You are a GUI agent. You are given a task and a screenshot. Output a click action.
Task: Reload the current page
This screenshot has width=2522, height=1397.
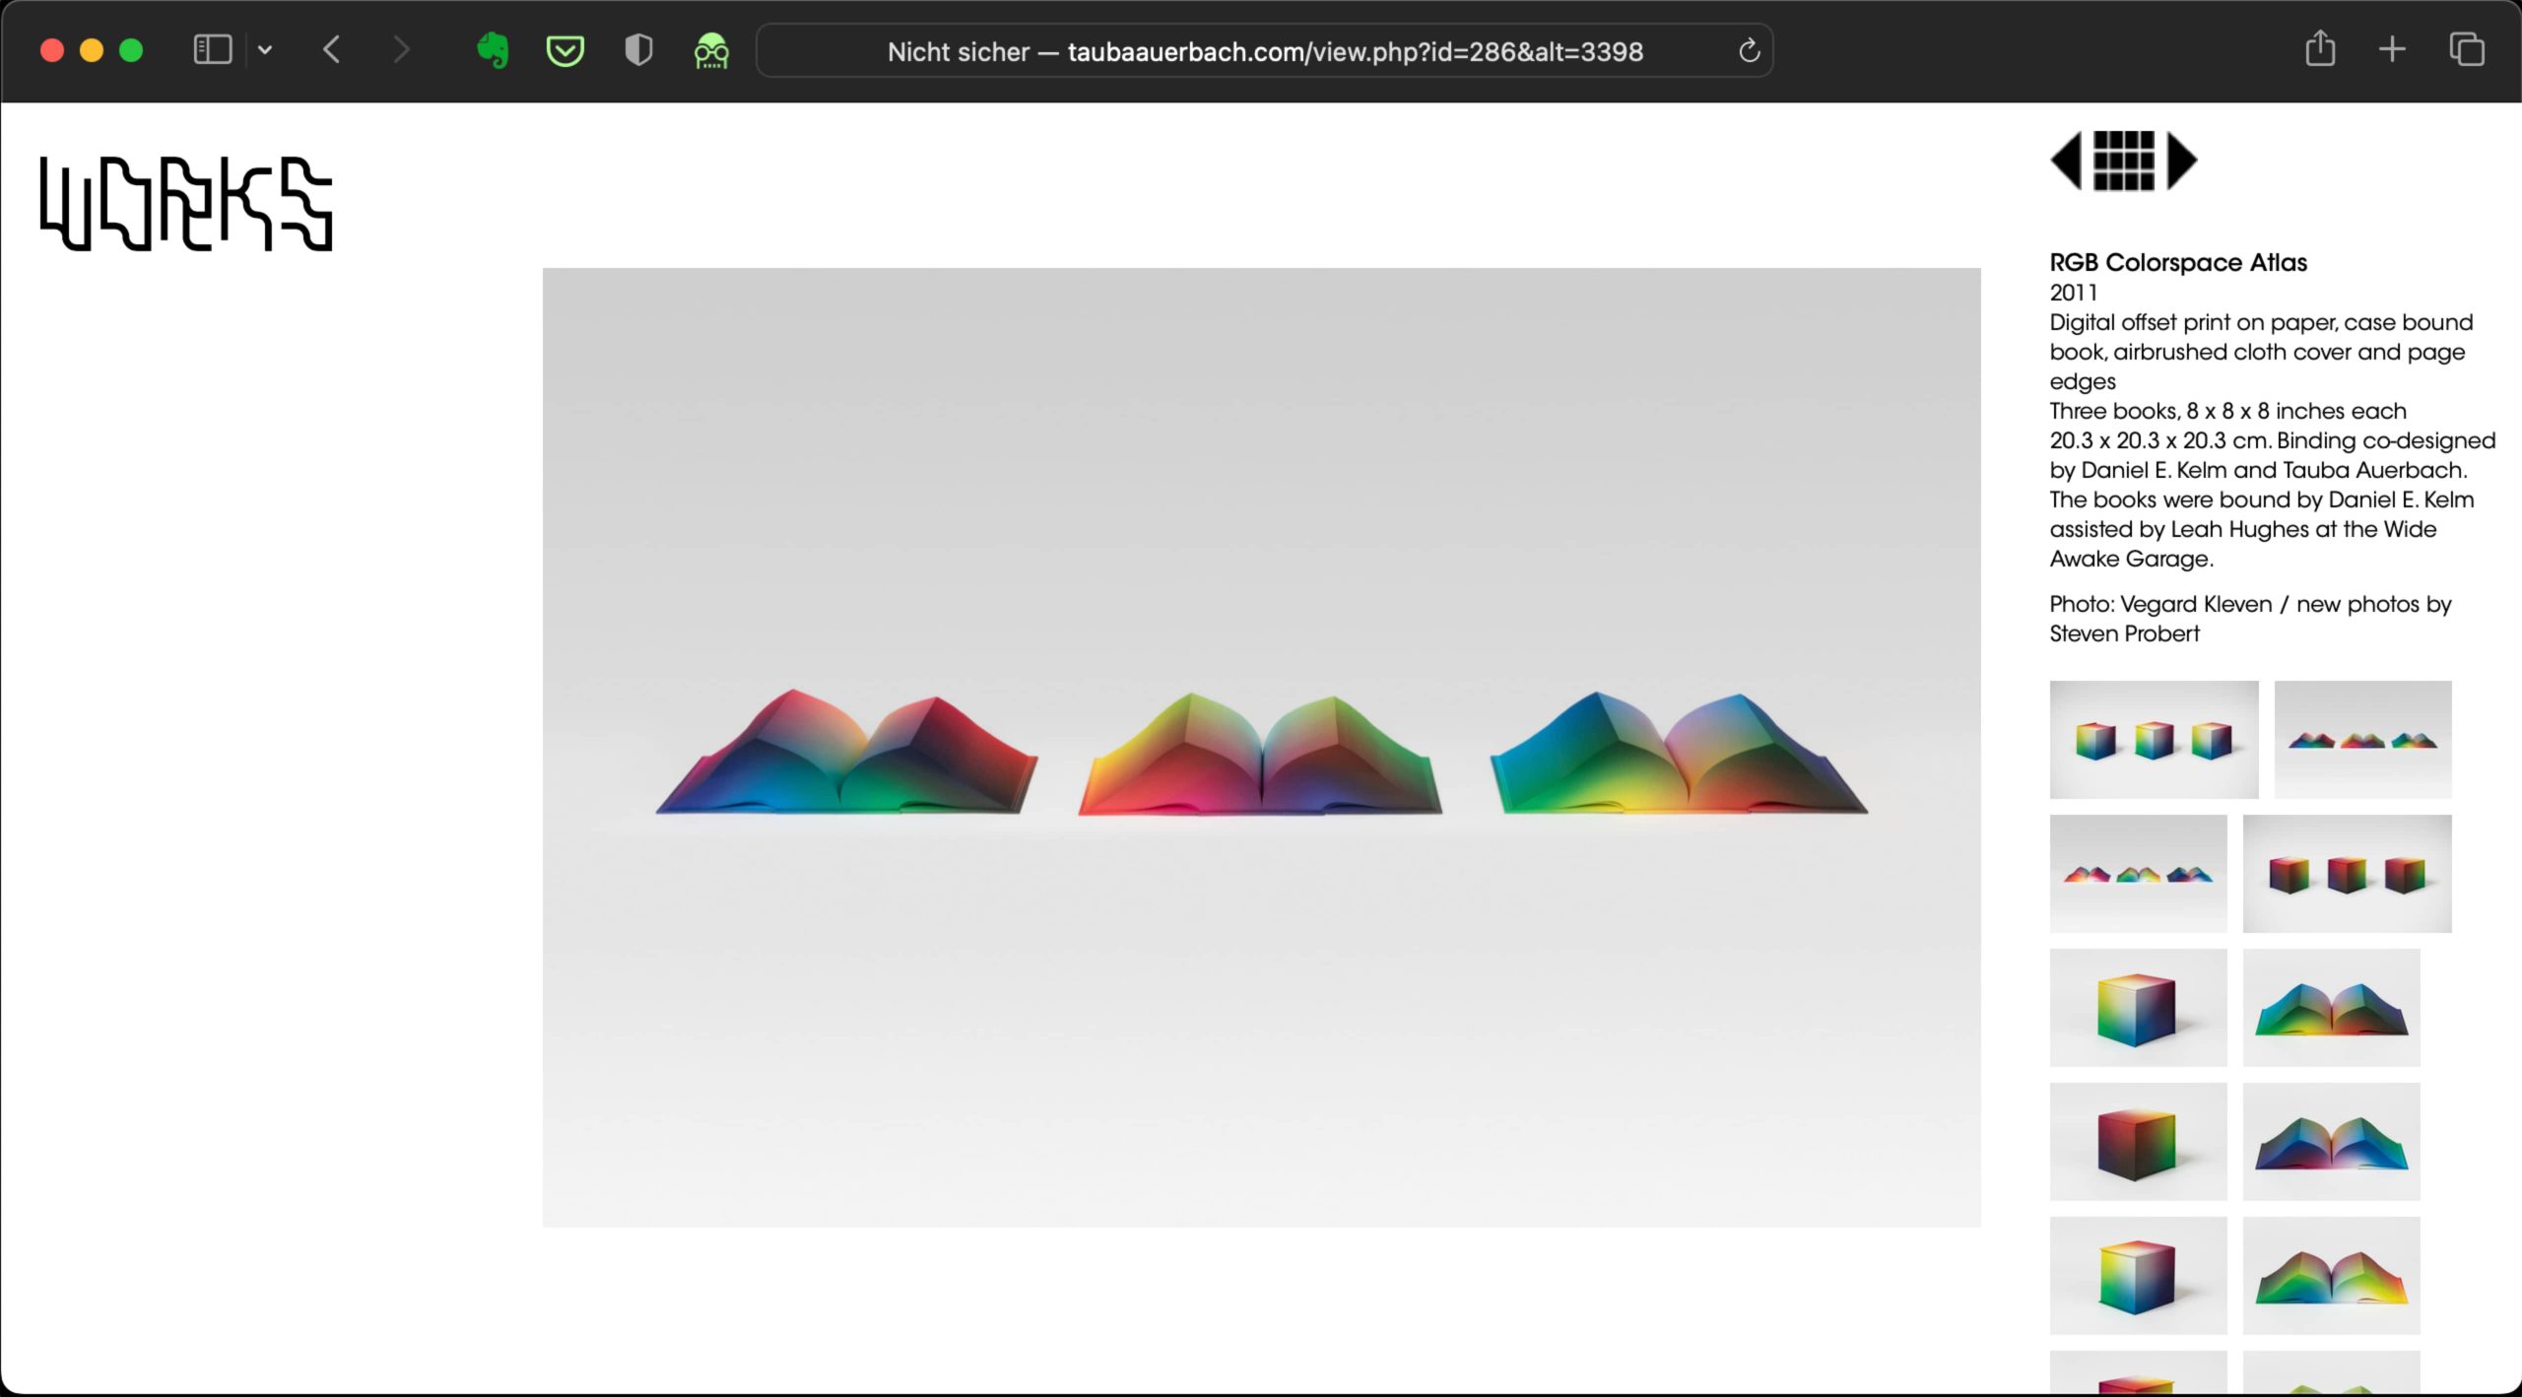coord(1749,50)
